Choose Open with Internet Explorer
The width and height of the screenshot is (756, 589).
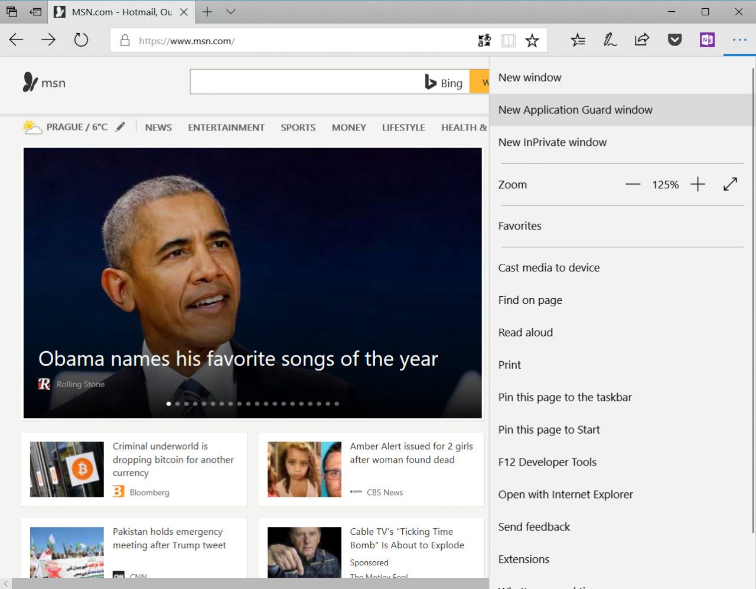pos(620,495)
